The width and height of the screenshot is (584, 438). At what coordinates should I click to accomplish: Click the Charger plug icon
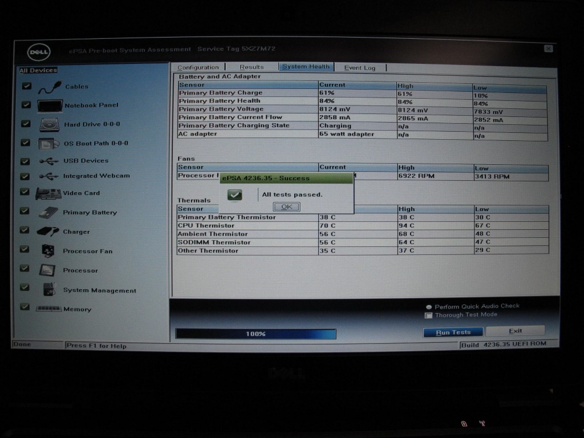pos(48,232)
